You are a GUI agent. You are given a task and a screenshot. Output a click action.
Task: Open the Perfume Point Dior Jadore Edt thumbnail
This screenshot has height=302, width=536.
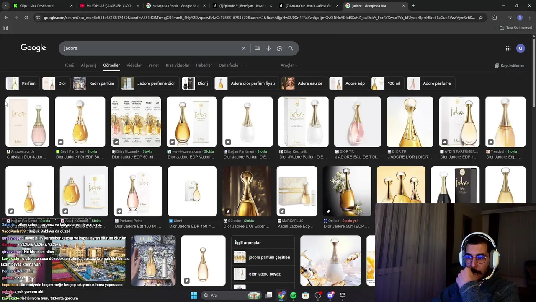pyautogui.click(x=138, y=191)
